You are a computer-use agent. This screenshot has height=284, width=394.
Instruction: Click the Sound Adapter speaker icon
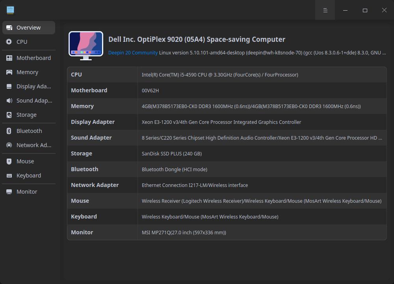[x=9, y=101]
